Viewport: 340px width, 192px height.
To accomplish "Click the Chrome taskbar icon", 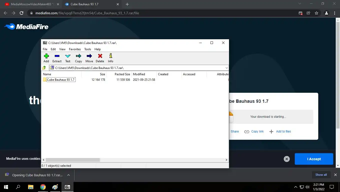I will (43, 187).
